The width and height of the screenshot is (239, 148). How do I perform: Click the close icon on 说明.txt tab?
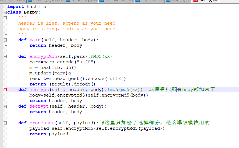point(162,1)
